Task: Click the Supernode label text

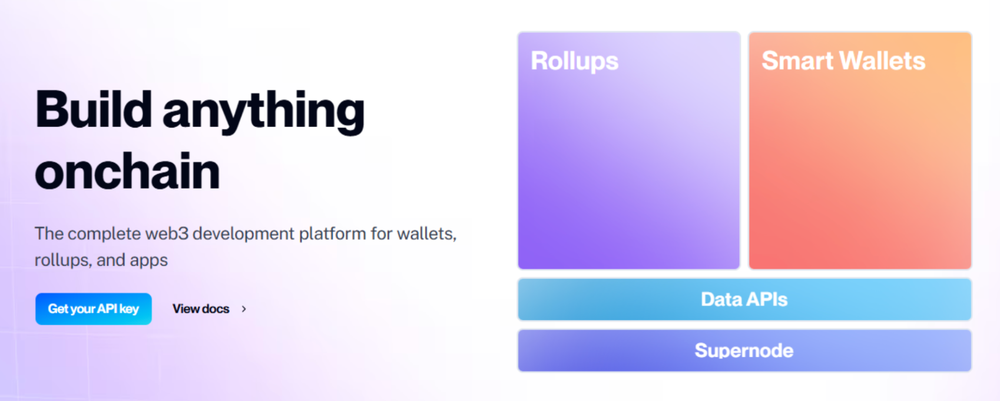Action: 744,350
